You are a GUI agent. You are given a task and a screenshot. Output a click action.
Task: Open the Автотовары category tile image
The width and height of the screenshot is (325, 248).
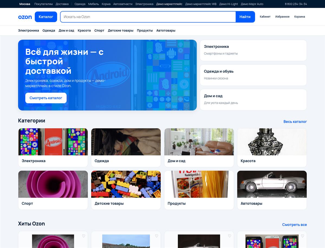(x=272, y=184)
